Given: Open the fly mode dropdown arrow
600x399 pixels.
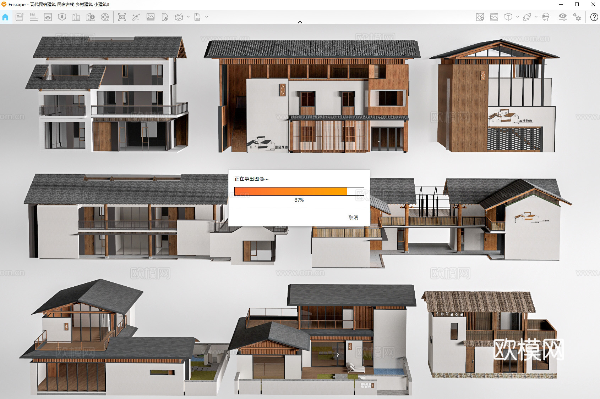Looking at the screenshot, I should coord(536,17).
